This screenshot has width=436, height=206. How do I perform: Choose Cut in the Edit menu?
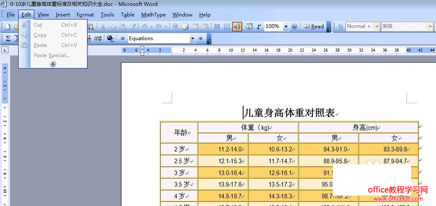(53, 25)
